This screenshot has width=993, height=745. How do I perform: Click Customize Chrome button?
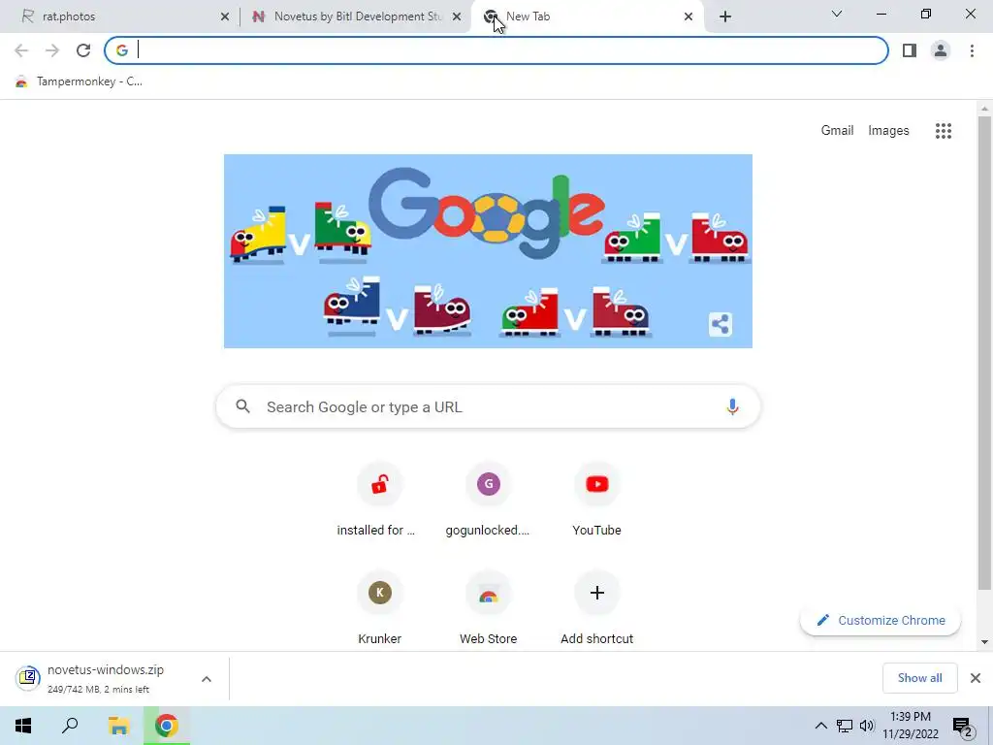(881, 620)
